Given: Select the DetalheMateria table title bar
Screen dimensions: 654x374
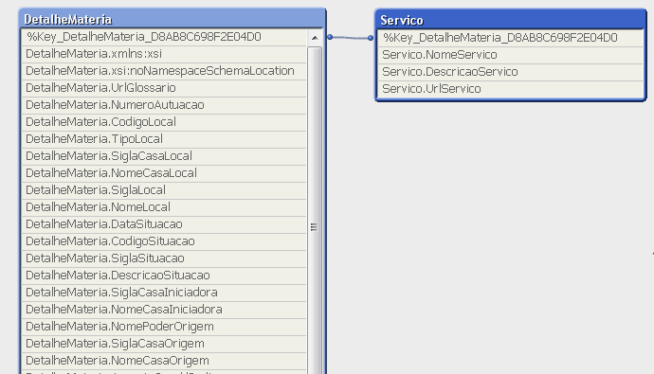Looking at the screenshot, I should tap(173, 19).
